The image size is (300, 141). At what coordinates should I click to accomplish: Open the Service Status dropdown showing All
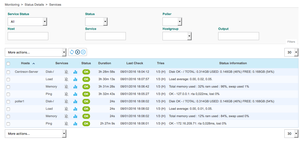click(27, 22)
